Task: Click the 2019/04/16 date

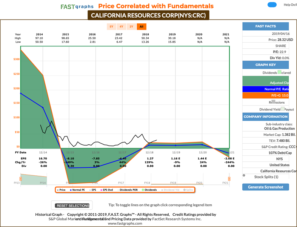Action: point(281,34)
